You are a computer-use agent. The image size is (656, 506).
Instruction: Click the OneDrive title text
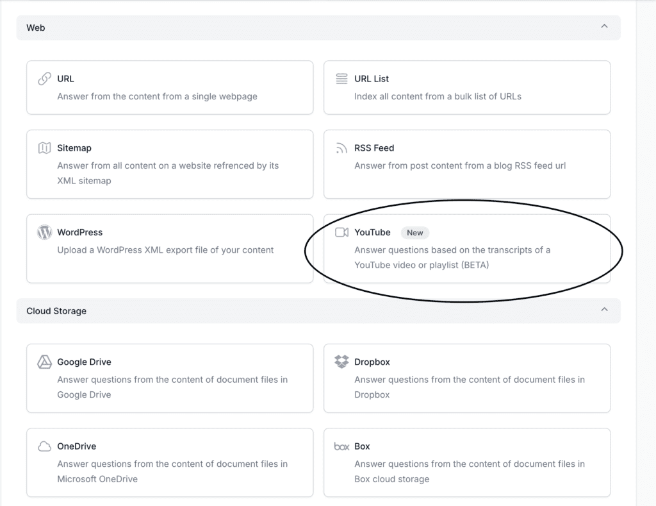point(76,446)
